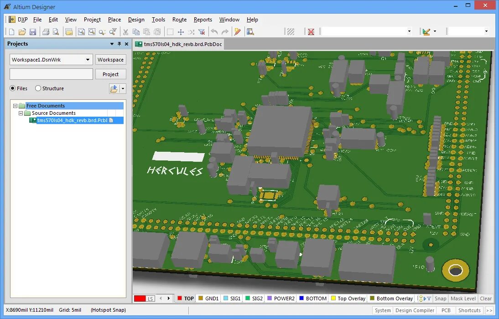This screenshot has height=319, width=499.
Task: Select objects inside area tool
Action: coord(170,32)
